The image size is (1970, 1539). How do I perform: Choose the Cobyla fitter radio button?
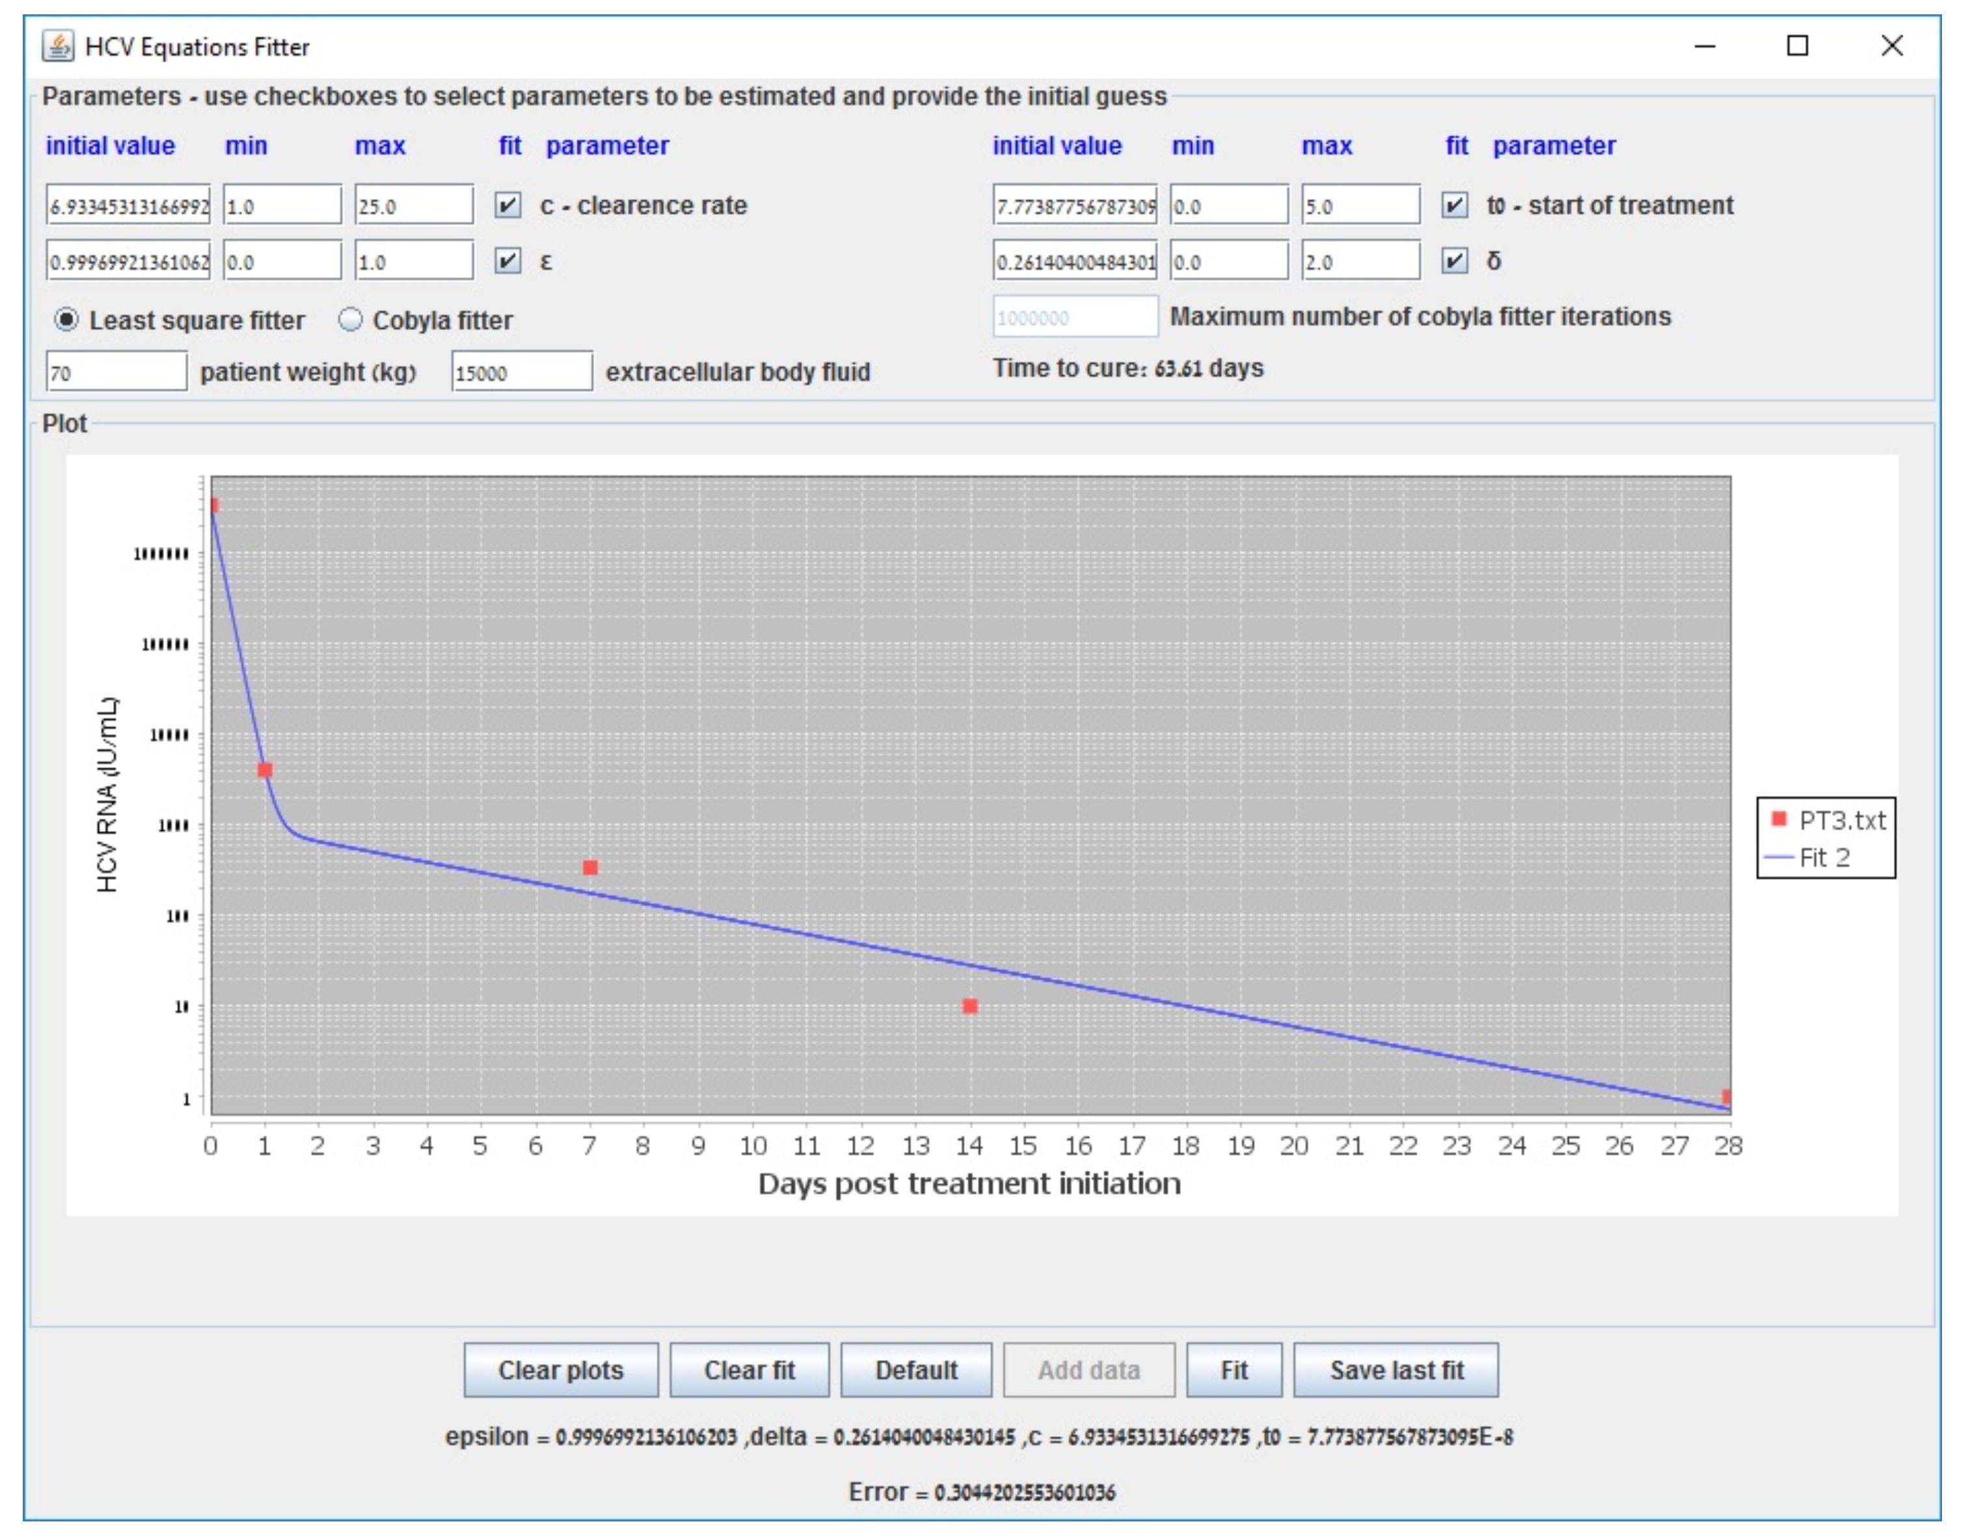tap(350, 320)
